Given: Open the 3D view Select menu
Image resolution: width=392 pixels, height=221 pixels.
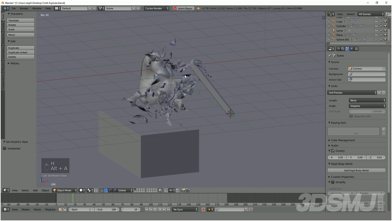Looking at the screenshot, I should click(25, 190).
